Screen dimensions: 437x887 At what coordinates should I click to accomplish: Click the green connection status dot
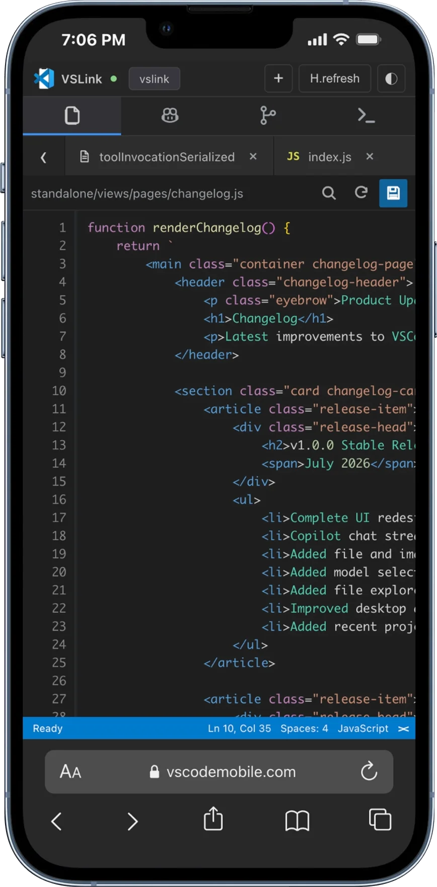(x=114, y=79)
